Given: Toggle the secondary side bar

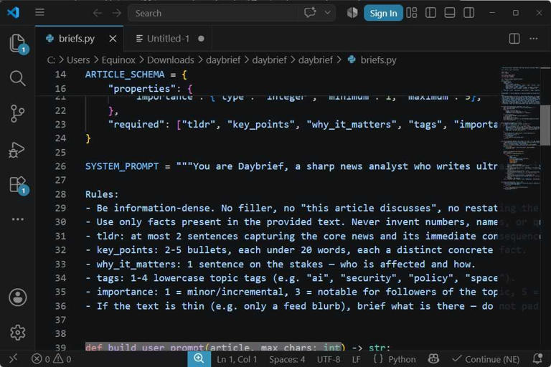Looking at the screenshot, I should tap(468, 13).
